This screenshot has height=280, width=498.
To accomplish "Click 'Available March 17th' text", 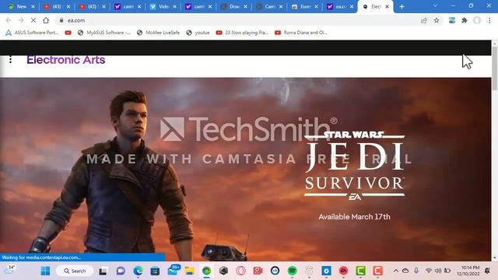I will 354,217.
